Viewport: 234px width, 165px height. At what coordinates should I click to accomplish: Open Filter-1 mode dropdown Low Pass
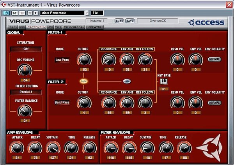coord(62,60)
